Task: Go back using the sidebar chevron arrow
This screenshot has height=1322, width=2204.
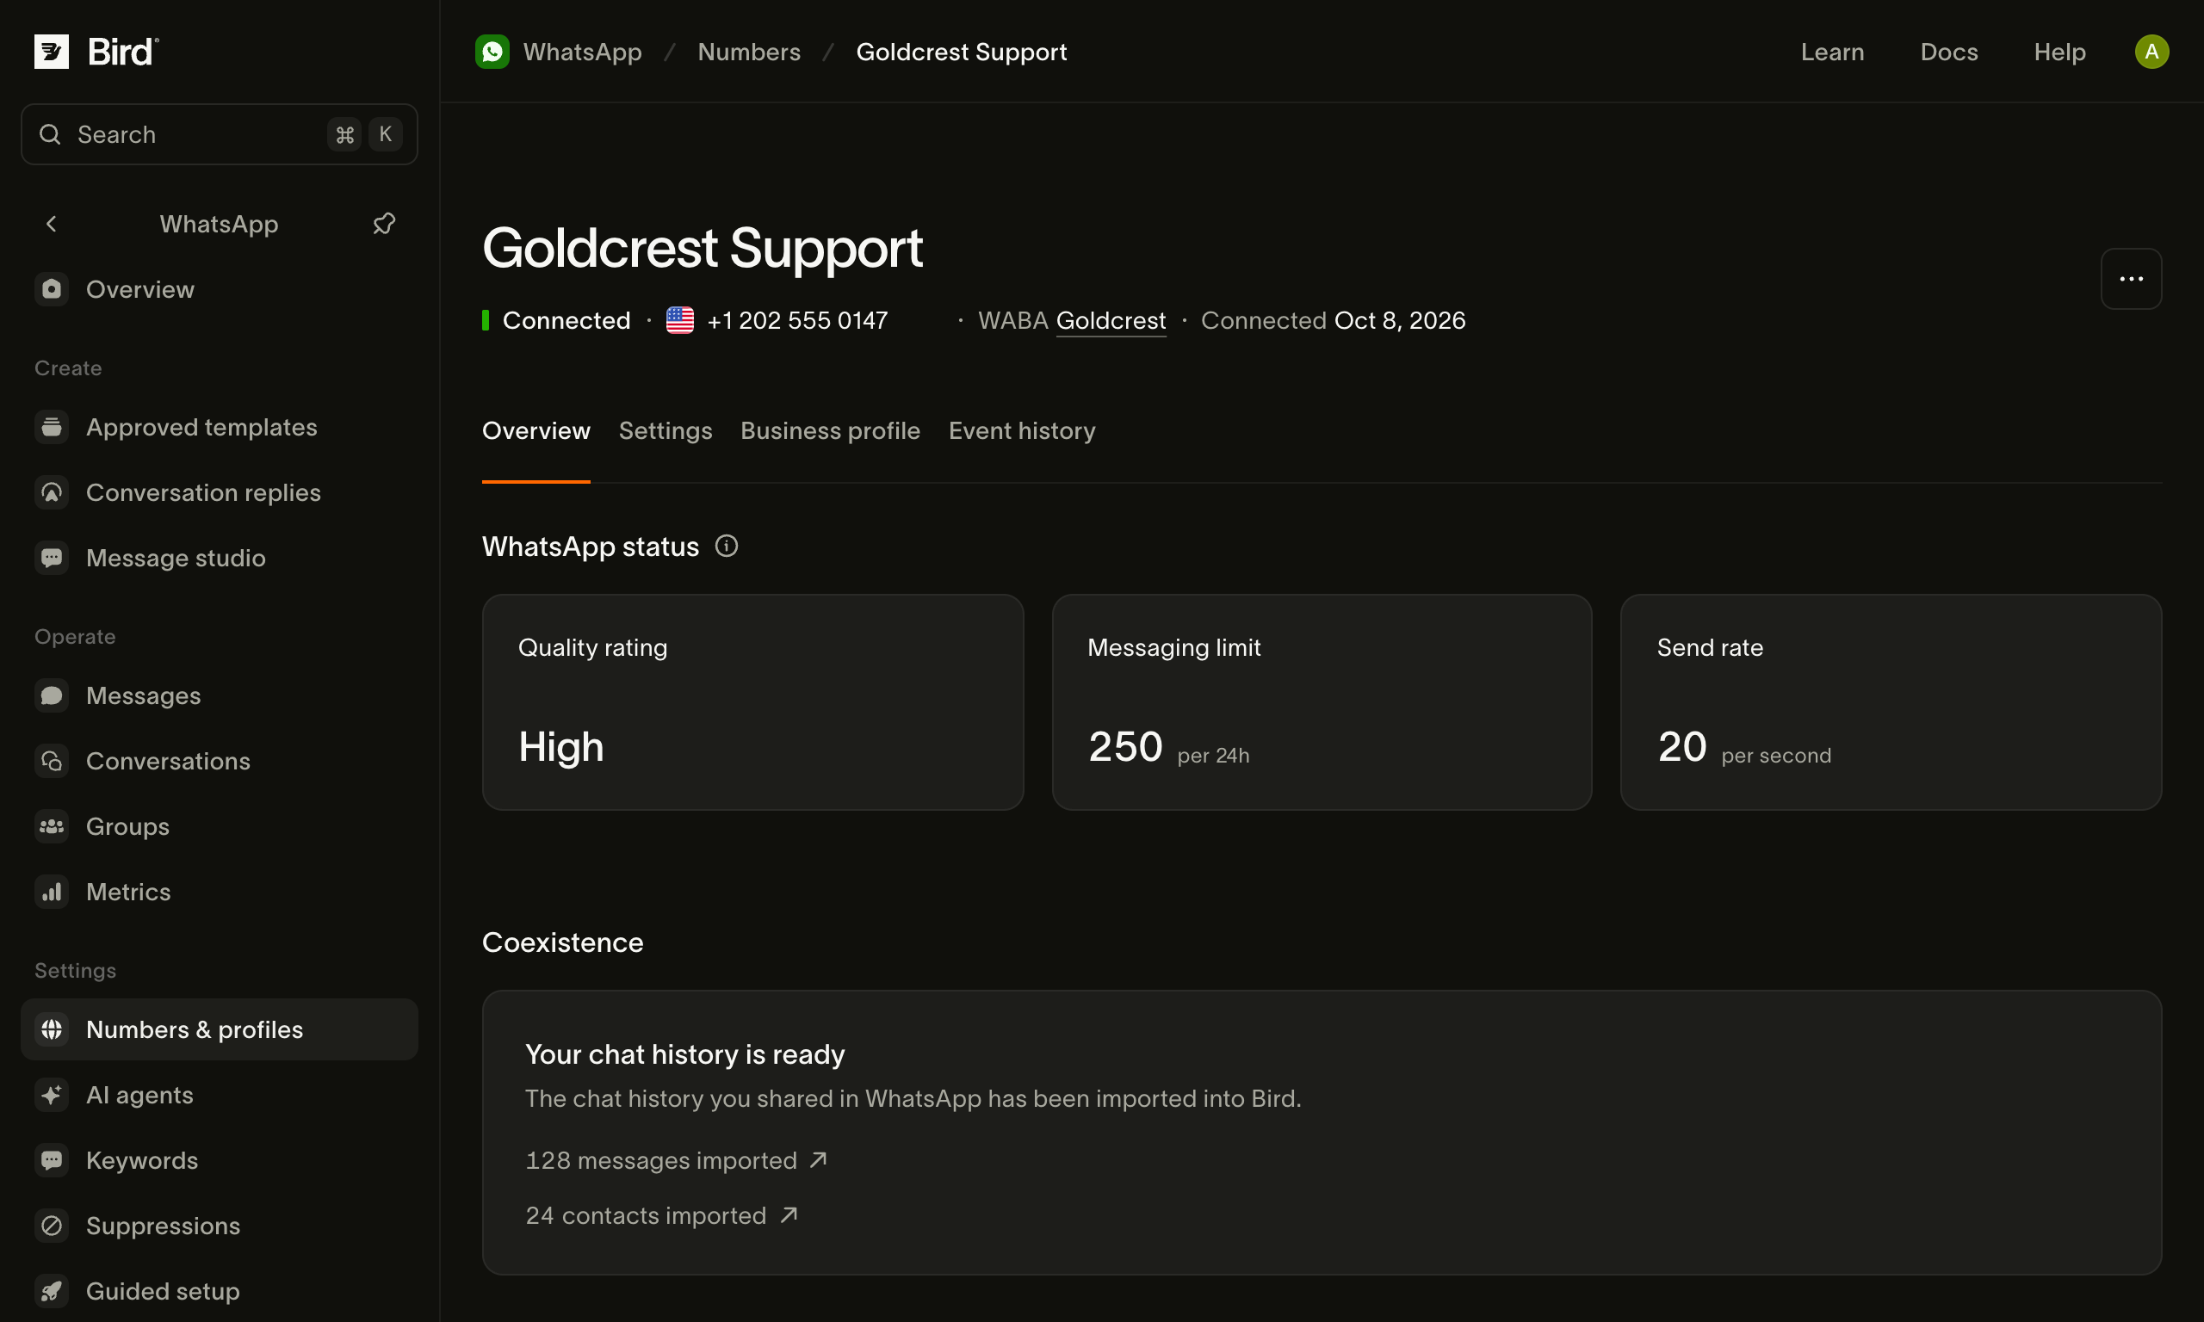Action: [52, 224]
